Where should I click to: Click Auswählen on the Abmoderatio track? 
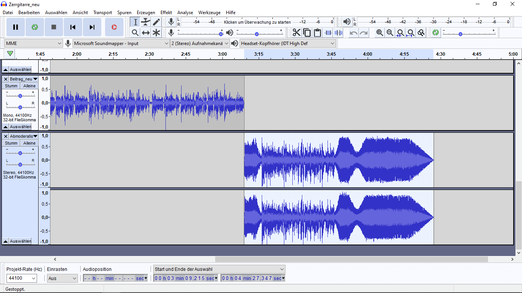point(20,241)
